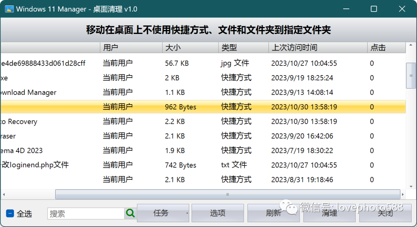
Task: Click the 关闭 close button
Action: 385,213
